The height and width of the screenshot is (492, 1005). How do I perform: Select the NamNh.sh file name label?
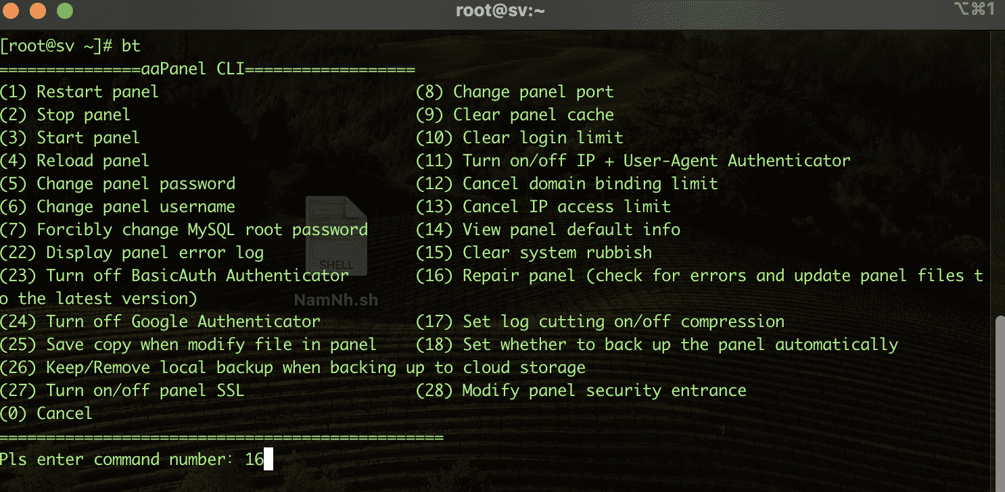pos(336,300)
